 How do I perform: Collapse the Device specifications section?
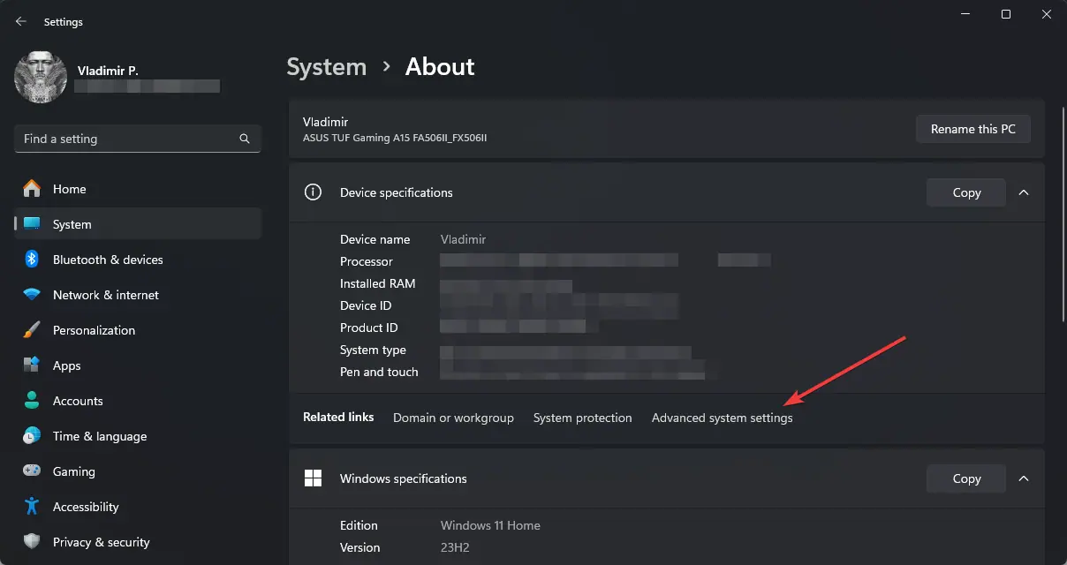coord(1024,192)
